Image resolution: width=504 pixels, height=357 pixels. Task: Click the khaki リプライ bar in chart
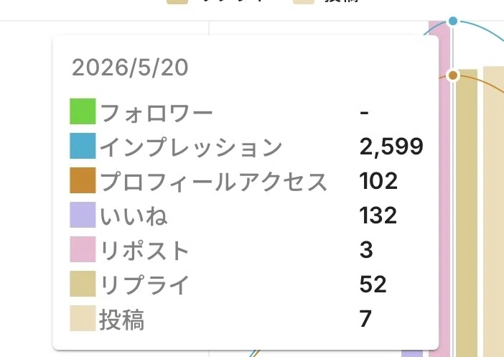(467, 213)
